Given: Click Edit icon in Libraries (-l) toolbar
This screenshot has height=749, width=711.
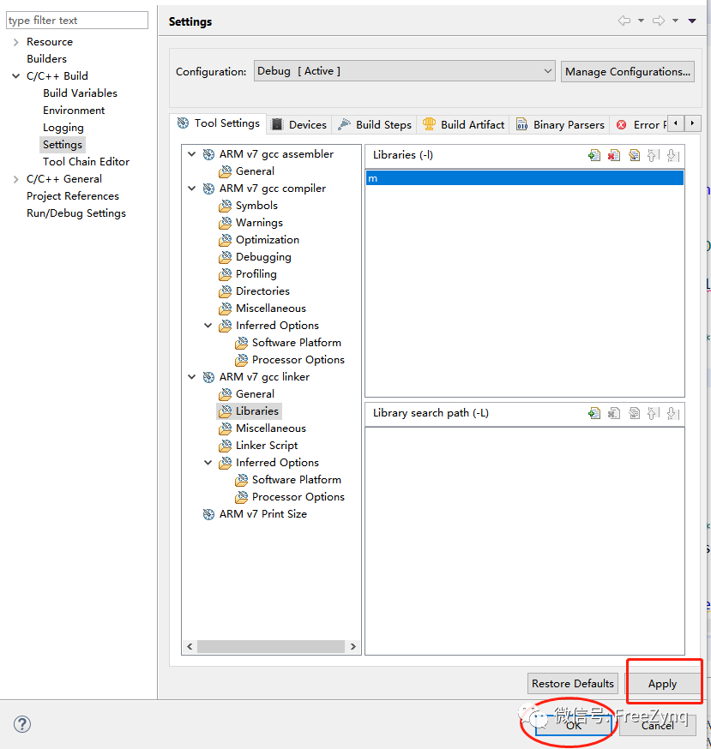Looking at the screenshot, I should 634,155.
